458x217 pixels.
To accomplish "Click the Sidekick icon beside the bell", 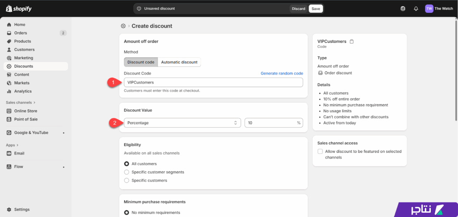I will point(403,8).
